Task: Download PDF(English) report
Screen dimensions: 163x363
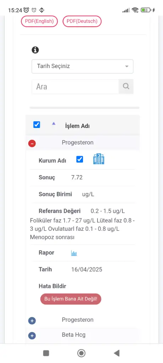Action: coord(39,21)
